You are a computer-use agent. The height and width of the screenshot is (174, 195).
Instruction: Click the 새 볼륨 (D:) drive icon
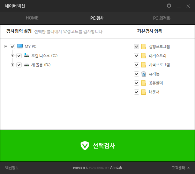coord(27,65)
